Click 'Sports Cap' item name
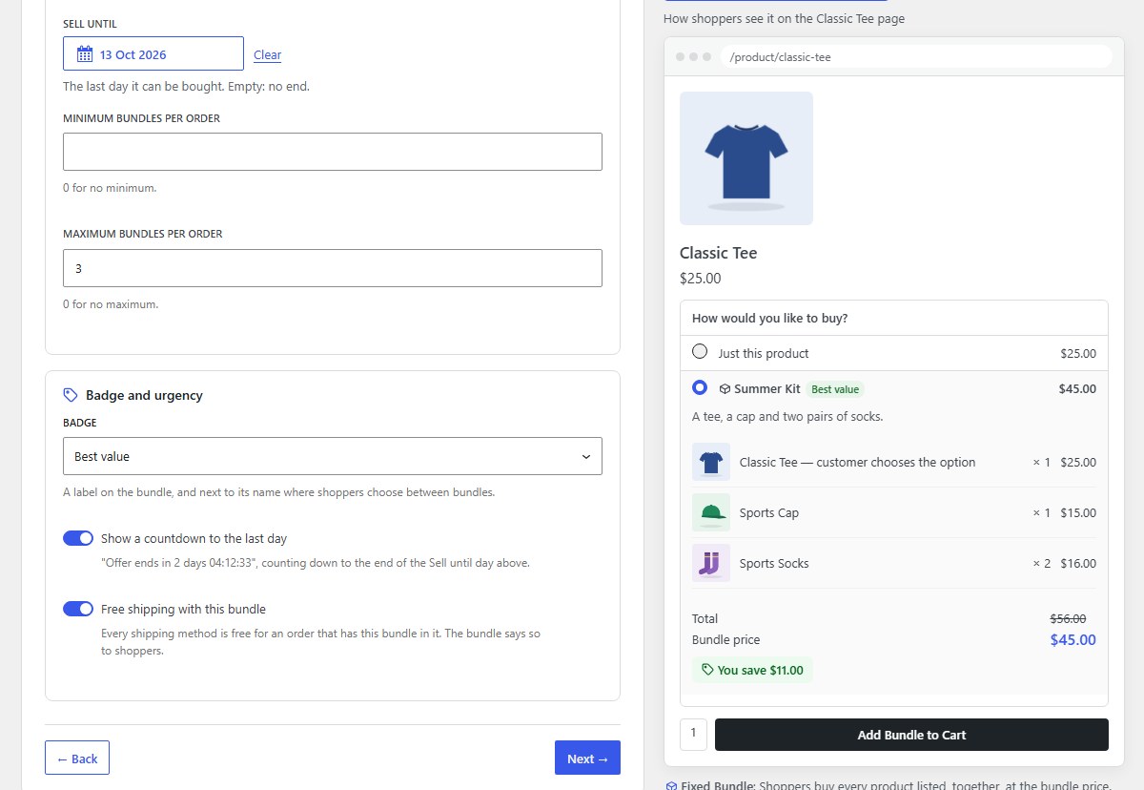The image size is (1144, 790). tap(769, 512)
